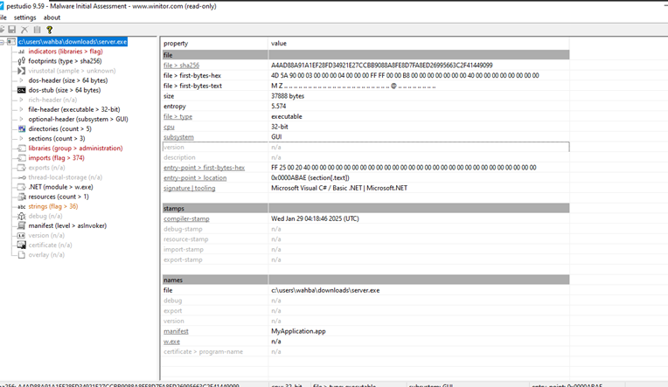Click the overlay page icon in tree
668x387 pixels.
click(x=21, y=255)
